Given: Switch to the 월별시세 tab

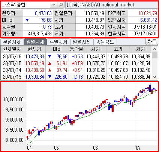Looking at the screenshot, I should click(x=82, y=42).
